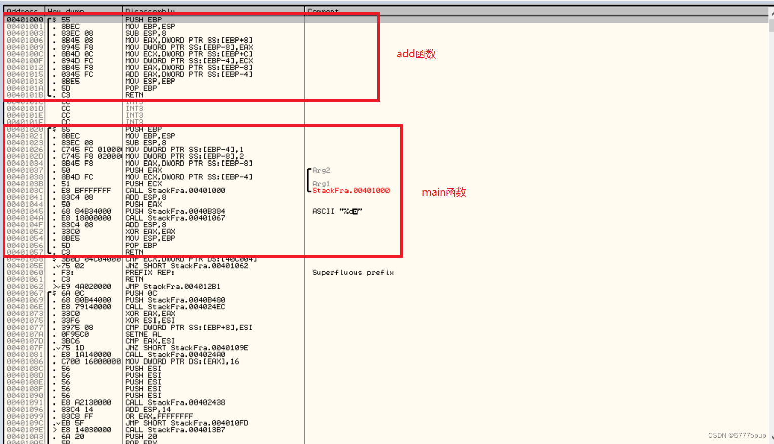The height and width of the screenshot is (444, 774).
Task: Click PUSH StackFra.0040B384 instruction
Action: 175,211
